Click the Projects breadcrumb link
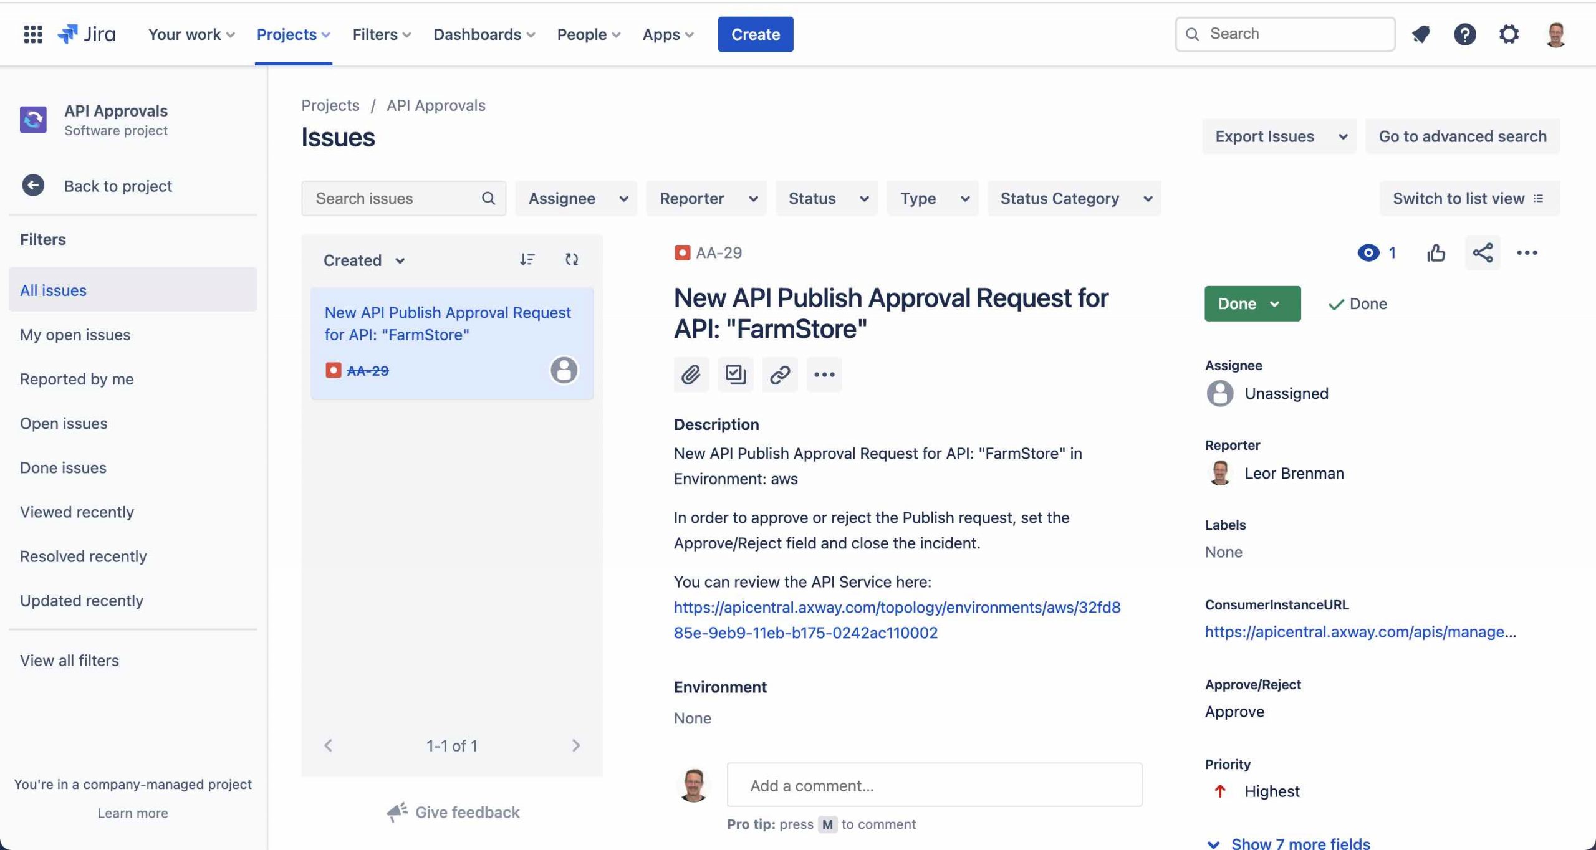Image resolution: width=1596 pixels, height=850 pixels. [330, 105]
